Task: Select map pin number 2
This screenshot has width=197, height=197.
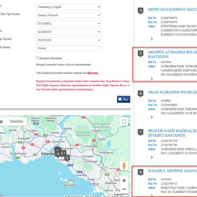Action: click(x=67, y=158)
